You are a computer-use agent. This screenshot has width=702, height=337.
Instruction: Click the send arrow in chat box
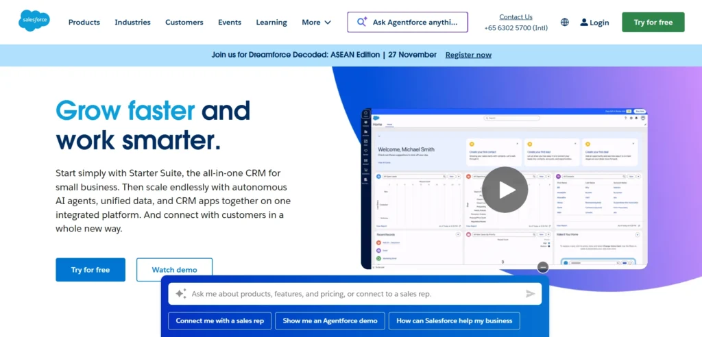point(530,294)
